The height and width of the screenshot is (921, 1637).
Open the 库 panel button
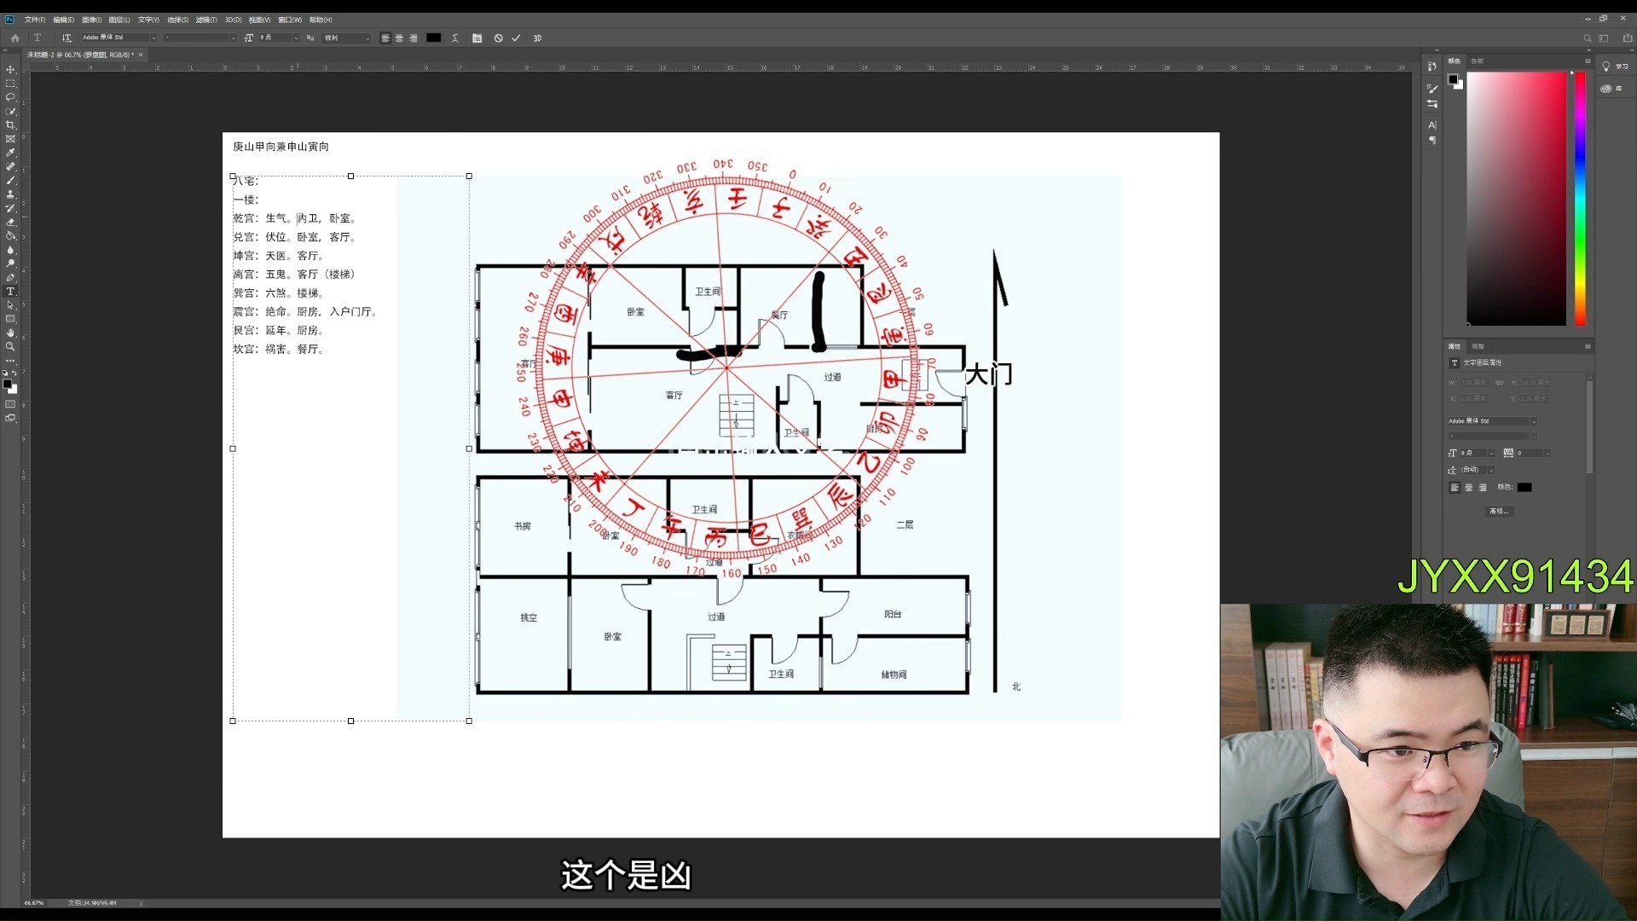(x=1611, y=89)
